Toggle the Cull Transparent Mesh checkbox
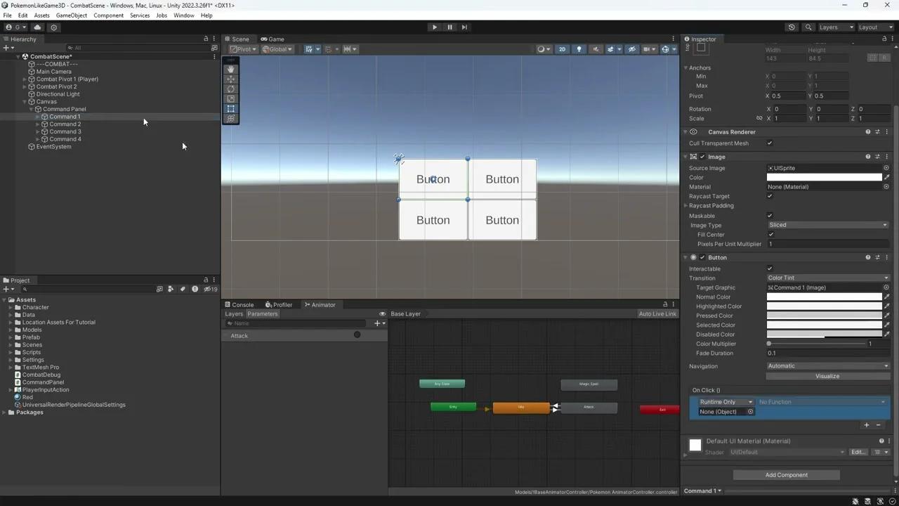This screenshot has width=899, height=506. click(x=769, y=143)
